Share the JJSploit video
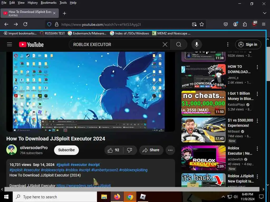Viewport: 270px width, 202px height. click(x=151, y=150)
